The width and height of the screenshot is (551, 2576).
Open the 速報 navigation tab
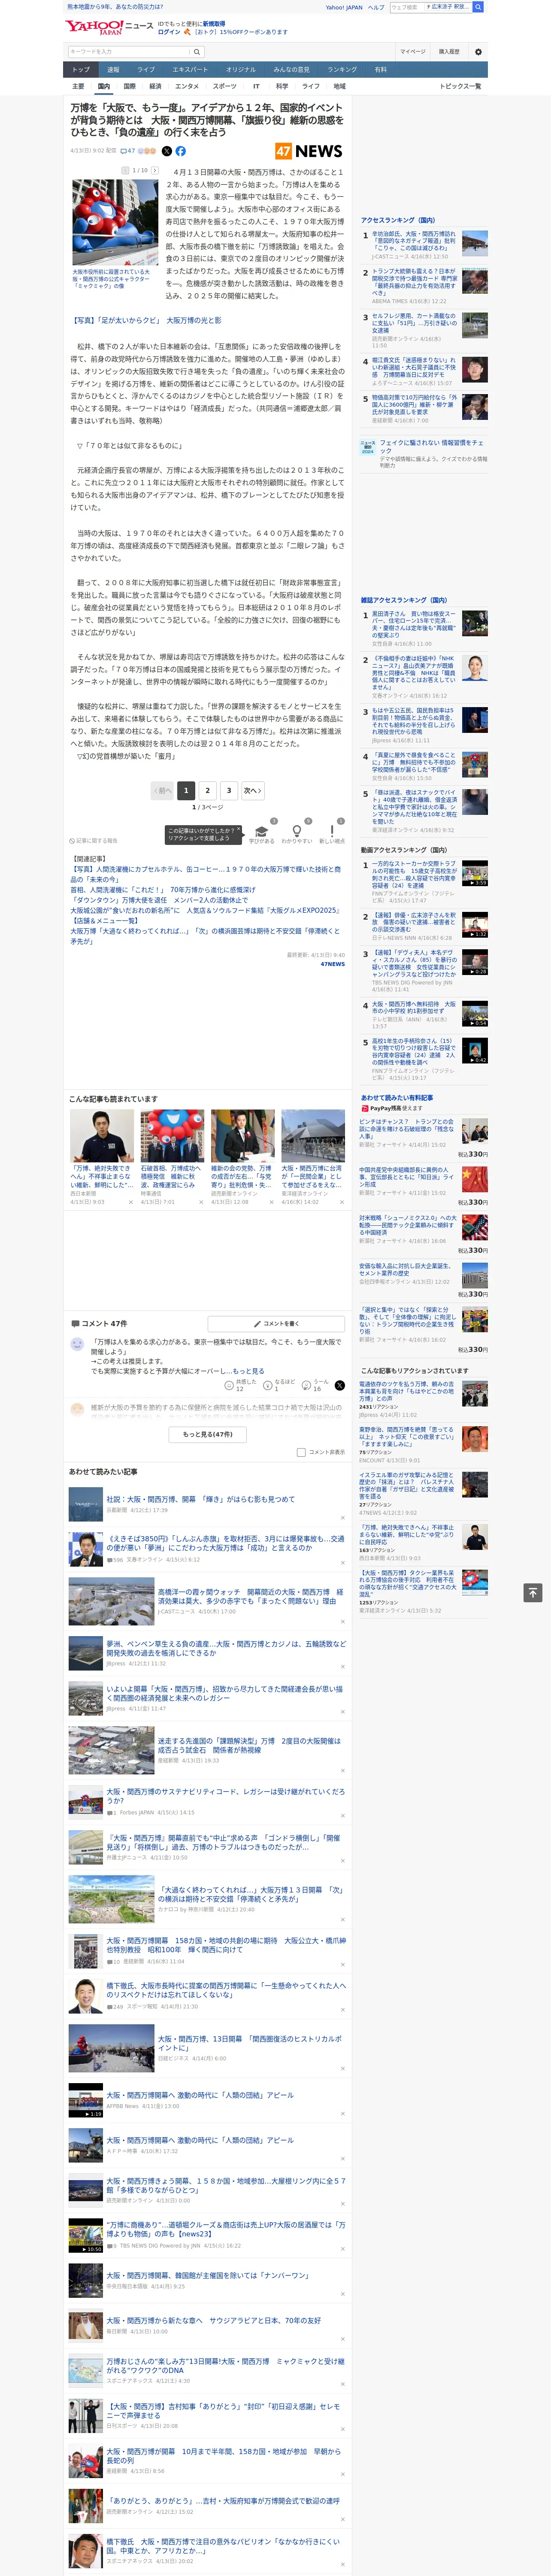113,69
